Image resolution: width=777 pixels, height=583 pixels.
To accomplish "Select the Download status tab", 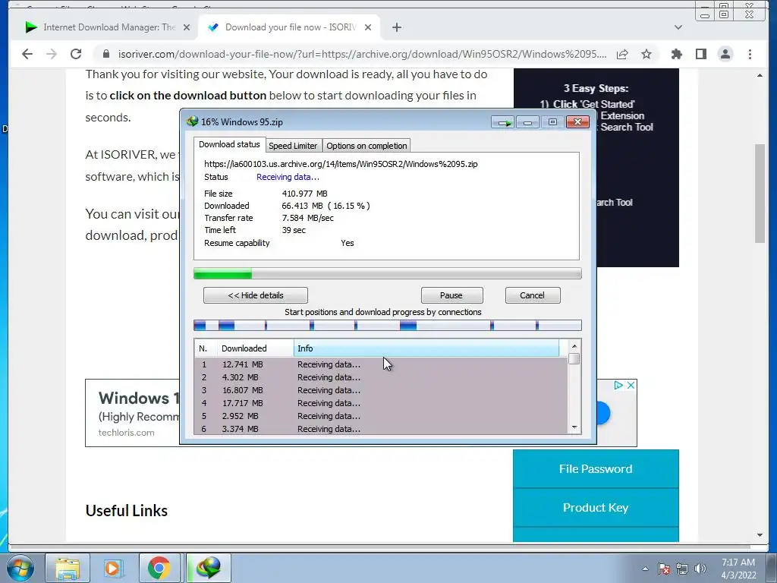I will (x=229, y=144).
